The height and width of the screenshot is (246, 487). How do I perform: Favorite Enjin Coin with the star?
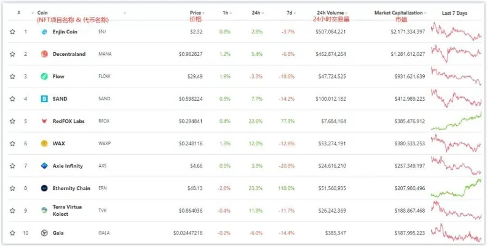12,31
